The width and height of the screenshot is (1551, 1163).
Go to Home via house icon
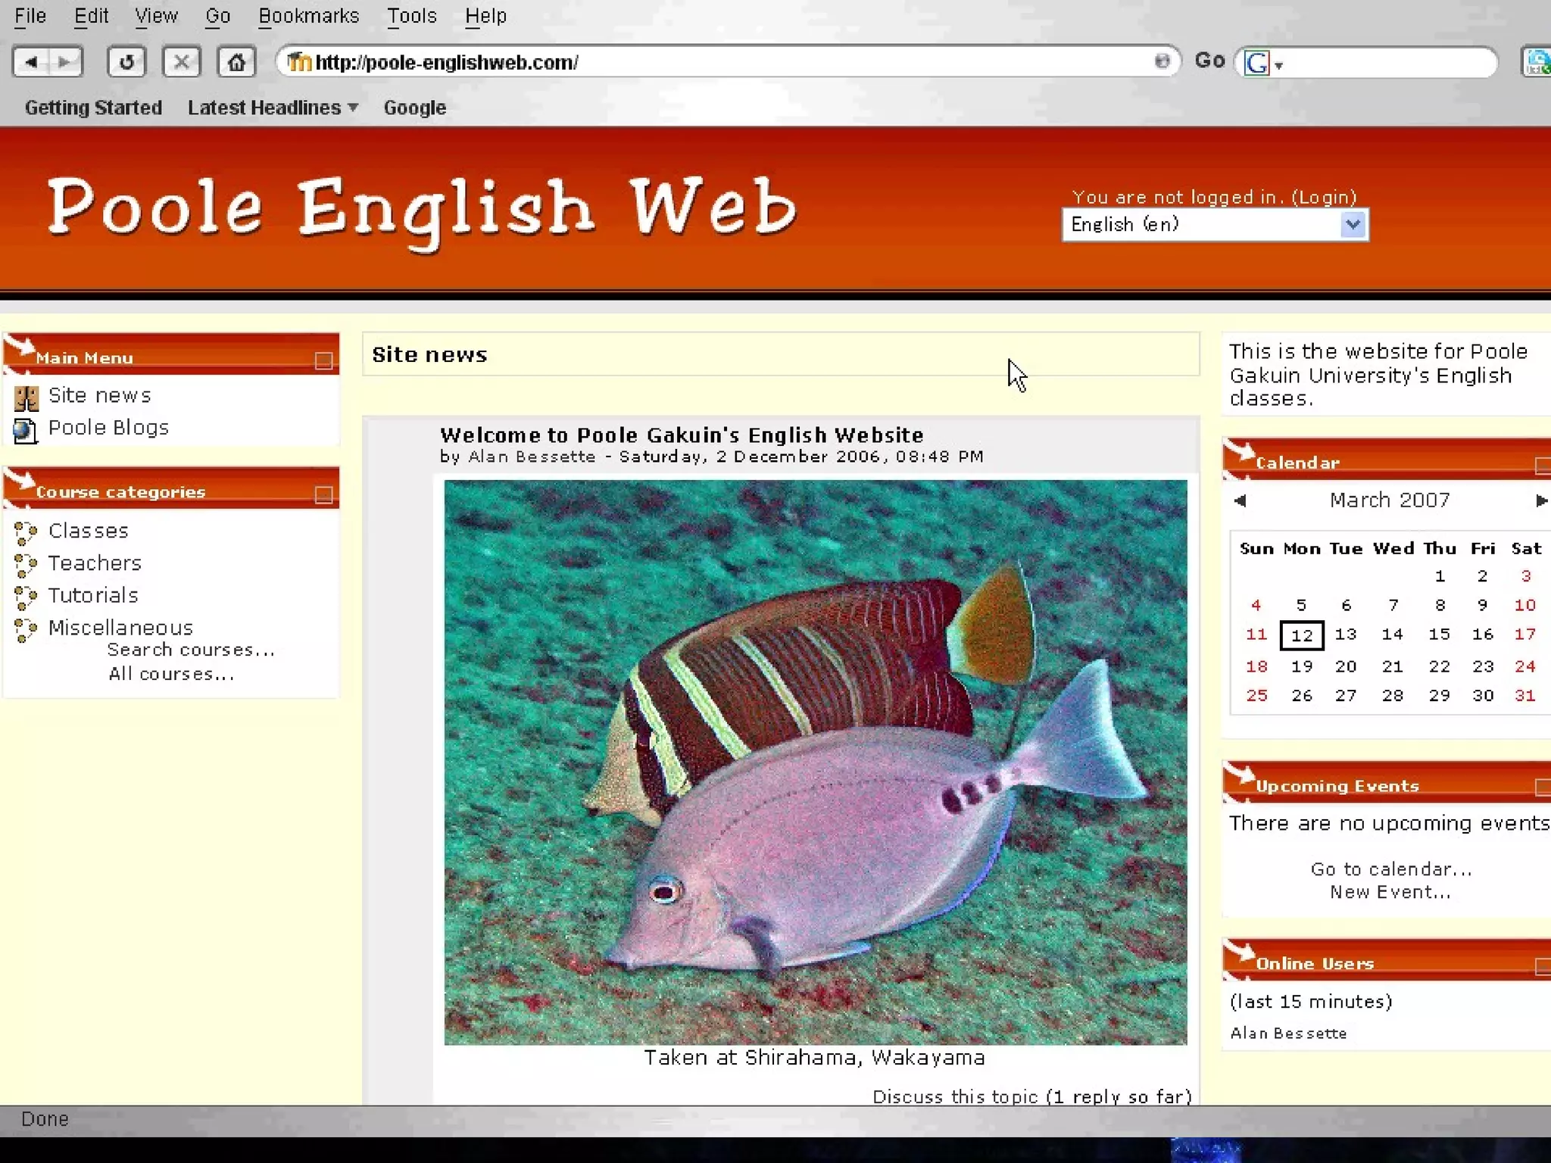point(236,62)
